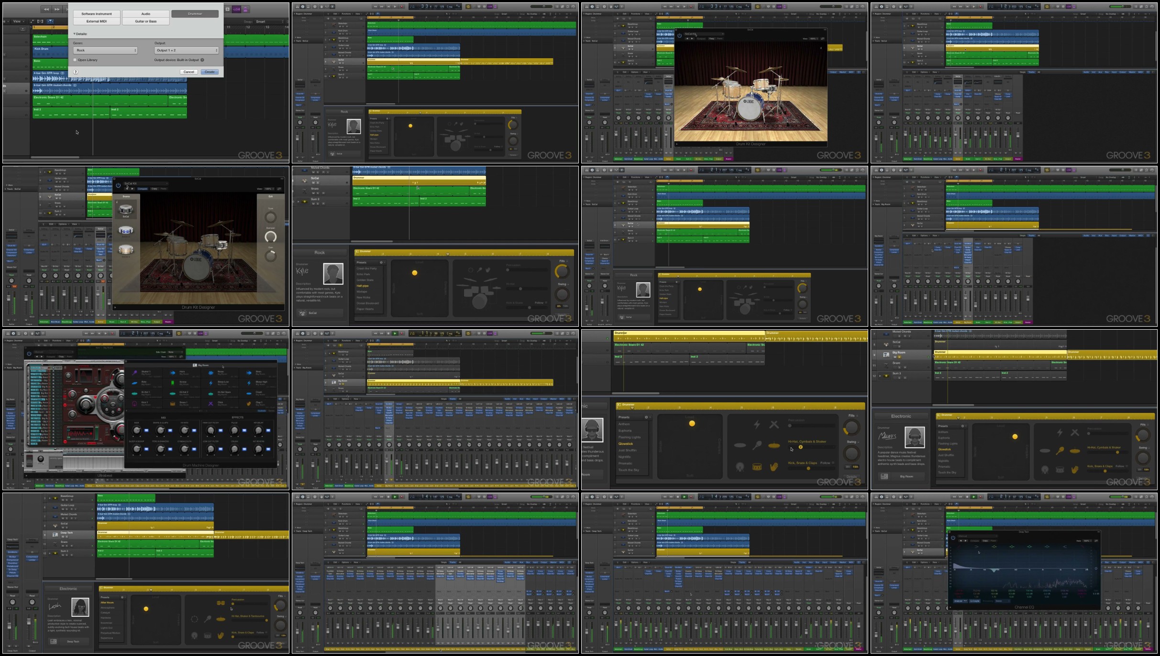
Task: Click the question mark help button in dialog
Action: click(x=76, y=72)
